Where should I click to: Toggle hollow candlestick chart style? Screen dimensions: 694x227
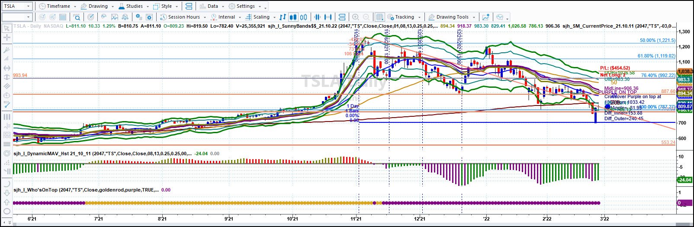coord(304,17)
